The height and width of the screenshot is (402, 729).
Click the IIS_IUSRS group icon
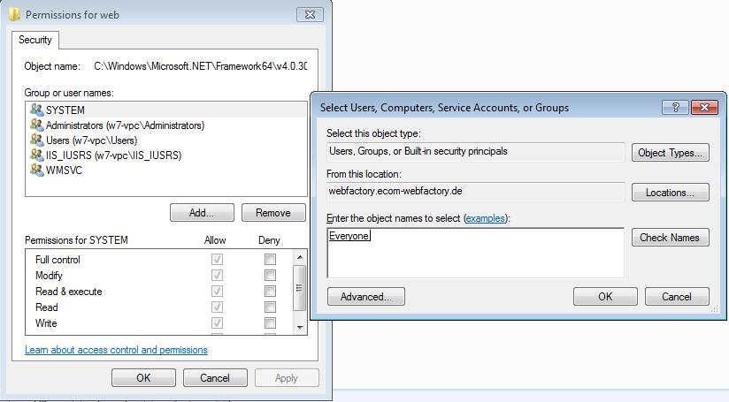pos(36,155)
